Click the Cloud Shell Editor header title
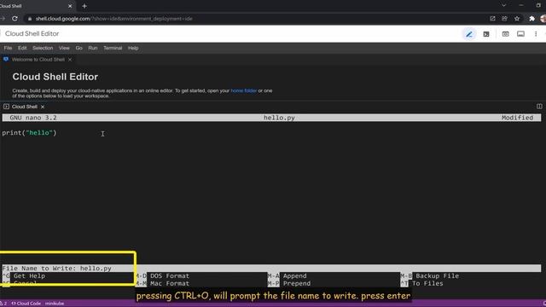This screenshot has width=546, height=307. (32, 34)
